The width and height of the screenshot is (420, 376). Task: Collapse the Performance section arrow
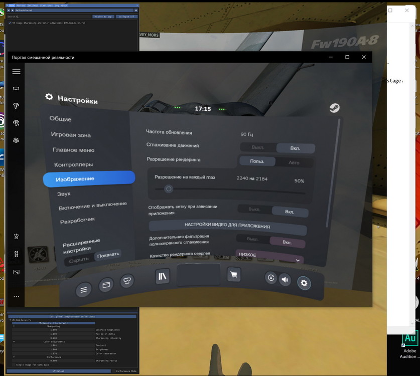click(14, 357)
